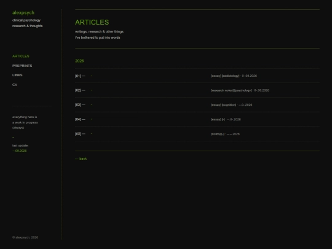
Task: Click the last update date
Action: pos(20,151)
